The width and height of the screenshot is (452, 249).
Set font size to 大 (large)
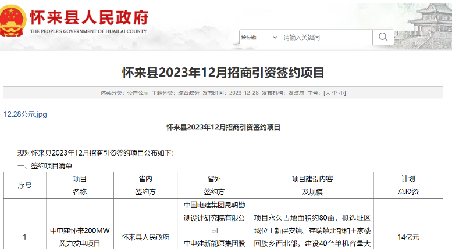pyautogui.click(x=328, y=92)
